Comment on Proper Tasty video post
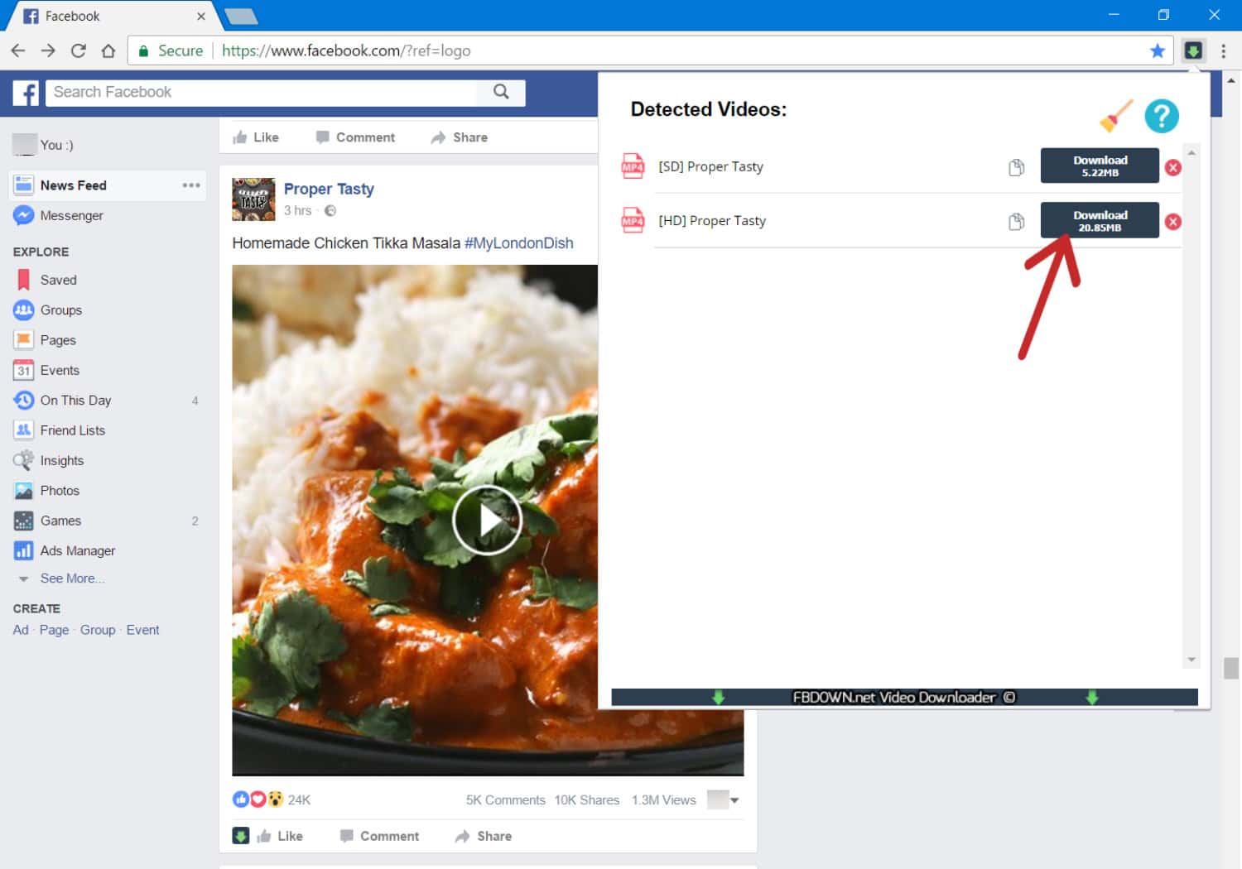Image resolution: width=1242 pixels, height=869 pixels. (x=380, y=836)
